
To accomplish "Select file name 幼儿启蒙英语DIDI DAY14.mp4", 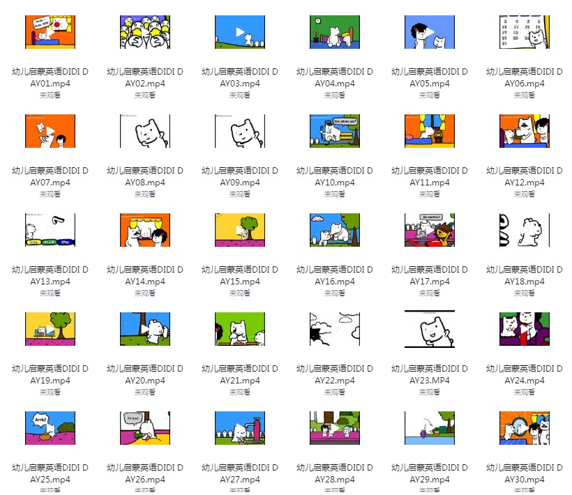I will click(x=145, y=275).
